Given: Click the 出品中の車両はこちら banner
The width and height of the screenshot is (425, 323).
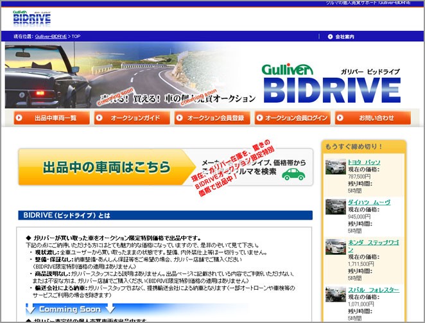Looking at the screenshot, I should tap(166, 167).
